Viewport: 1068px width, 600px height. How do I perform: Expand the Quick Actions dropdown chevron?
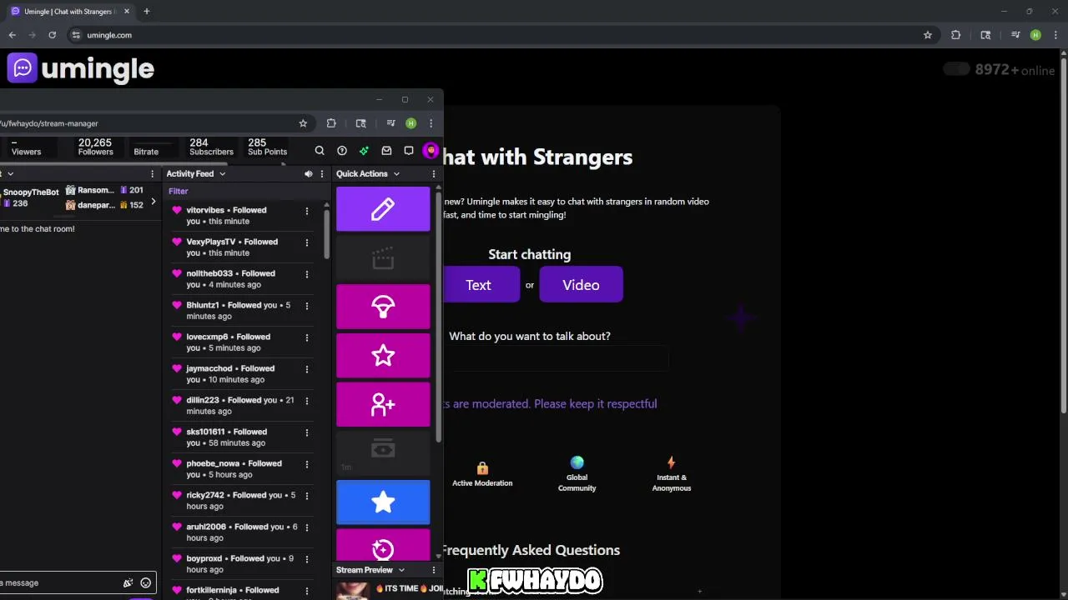click(396, 174)
